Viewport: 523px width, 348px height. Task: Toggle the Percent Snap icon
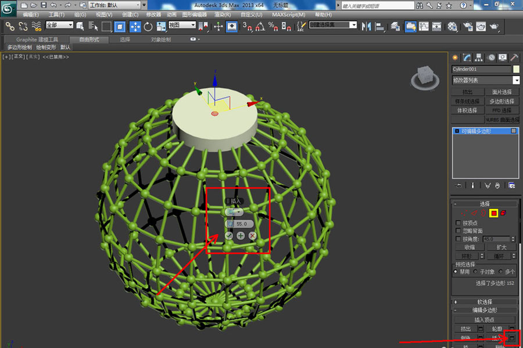click(x=273, y=26)
